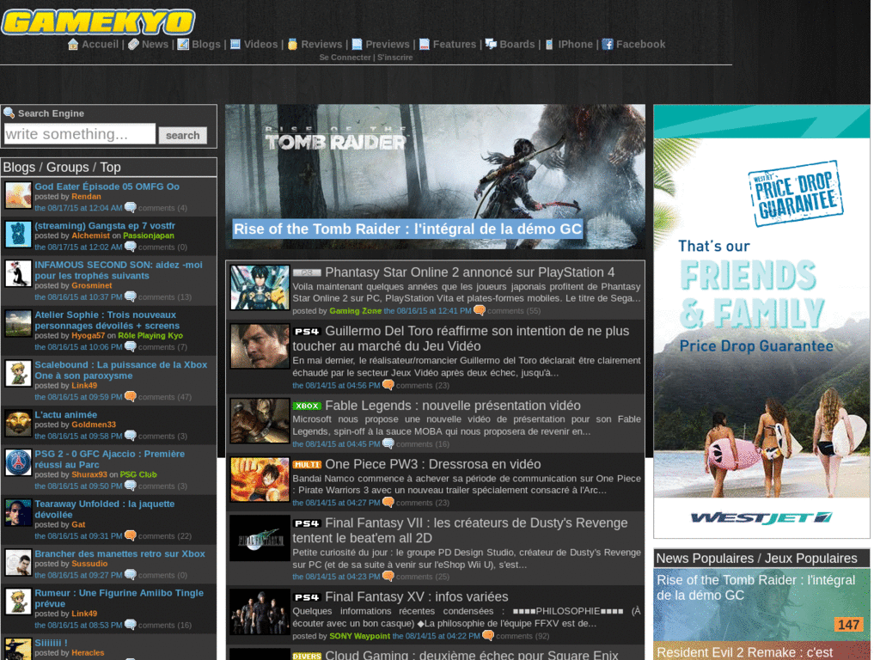
Task: Click the News tag icon
Action: coord(133,45)
